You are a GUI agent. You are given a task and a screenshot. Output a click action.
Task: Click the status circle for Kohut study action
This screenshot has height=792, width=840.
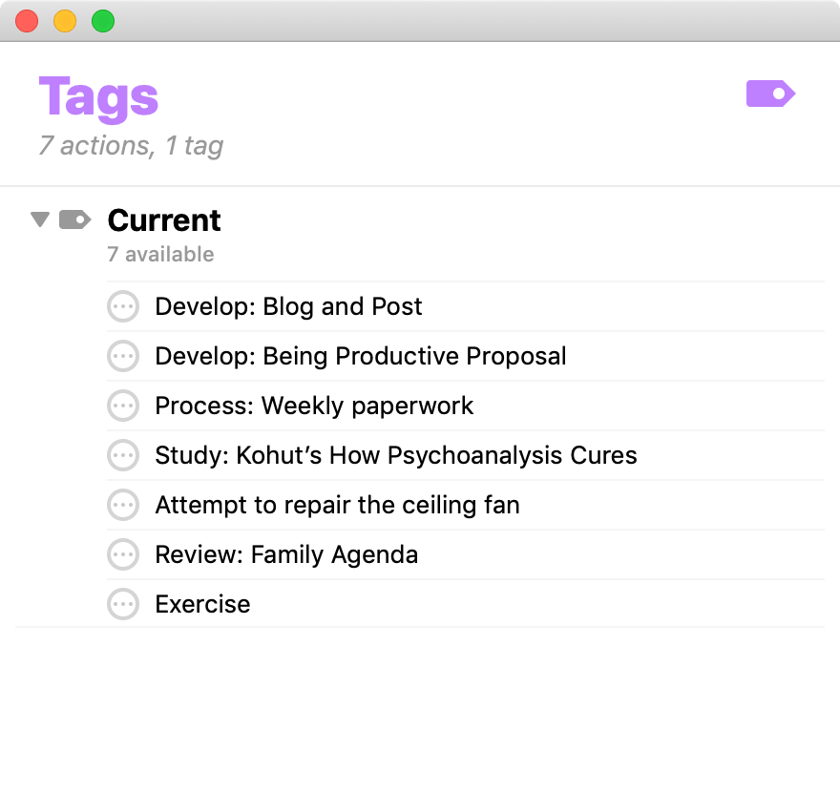click(123, 455)
